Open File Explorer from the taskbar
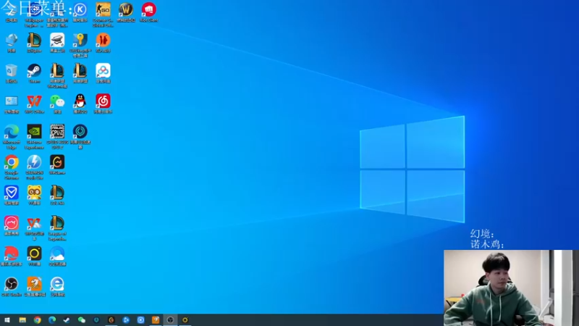Image resolution: width=579 pixels, height=326 pixels. coord(22,320)
